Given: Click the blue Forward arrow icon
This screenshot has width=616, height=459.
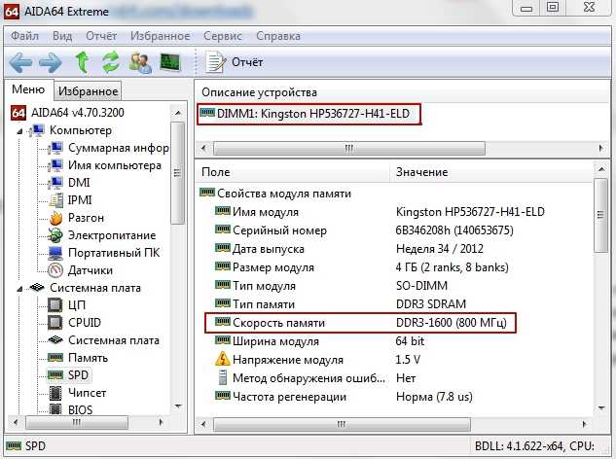Looking at the screenshot, I should coord(51,62).
